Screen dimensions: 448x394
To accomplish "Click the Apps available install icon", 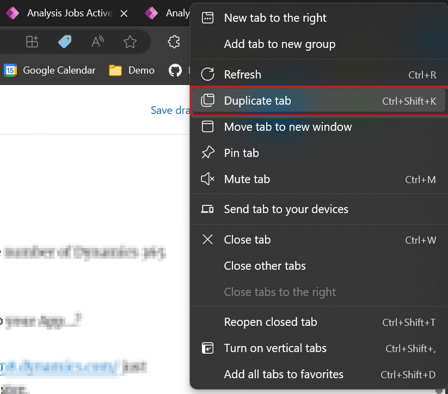I will 32,42.
